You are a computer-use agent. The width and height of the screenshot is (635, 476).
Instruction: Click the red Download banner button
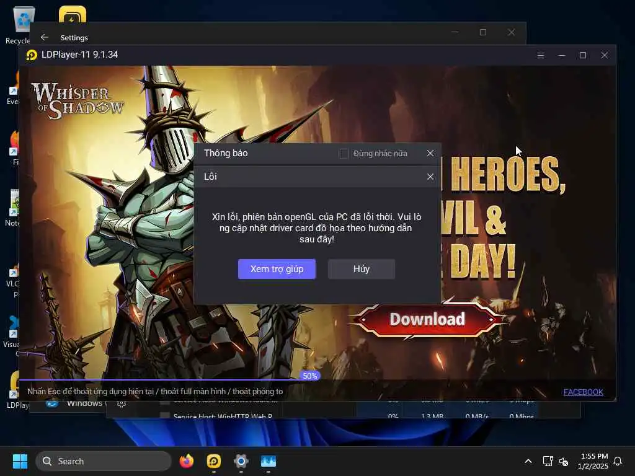pyautogui.click(x=427, y=319)
